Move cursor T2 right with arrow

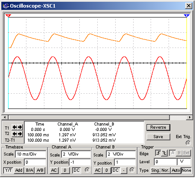pos(20,134)
